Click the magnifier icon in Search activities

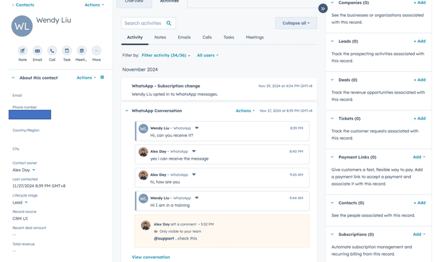pyautogui.click(x=169, y=23)
